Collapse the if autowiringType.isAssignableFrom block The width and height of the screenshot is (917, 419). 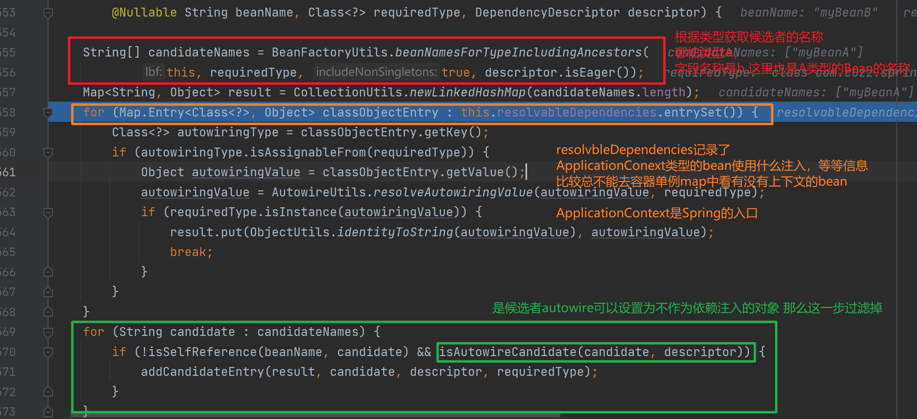click(x=48, y=153)
